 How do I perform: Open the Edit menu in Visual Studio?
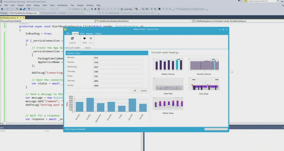[6, 5]
